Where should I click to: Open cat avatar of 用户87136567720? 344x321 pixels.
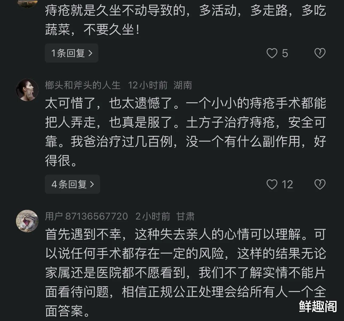pyautogui.click(x=27, y=221)
